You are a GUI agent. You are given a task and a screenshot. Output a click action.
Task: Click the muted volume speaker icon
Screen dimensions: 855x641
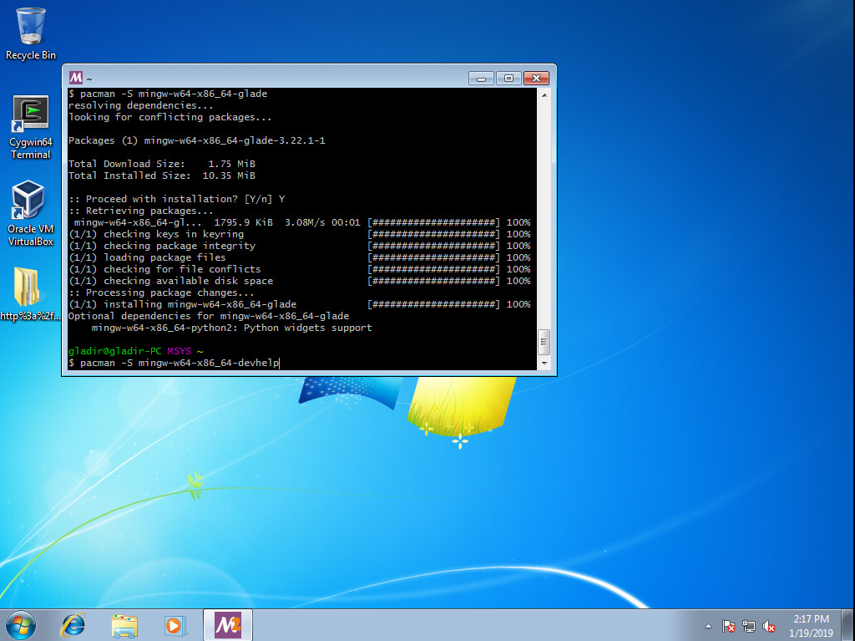click(769, 626)
